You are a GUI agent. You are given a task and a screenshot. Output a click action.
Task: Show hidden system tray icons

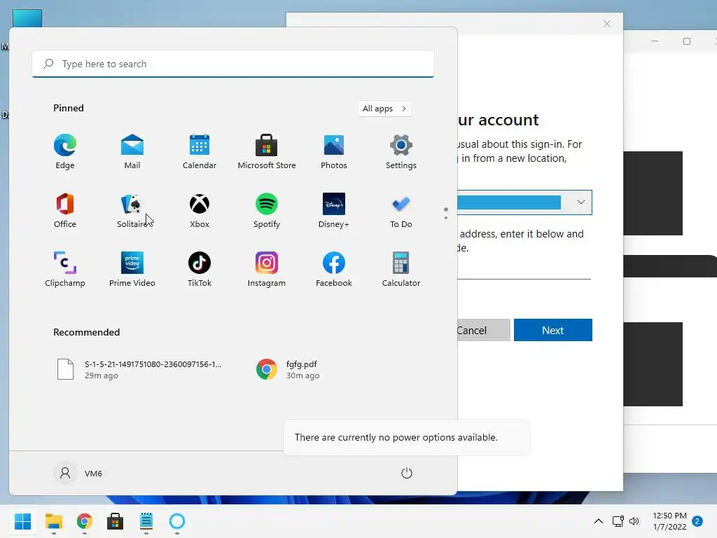[598, 521]
